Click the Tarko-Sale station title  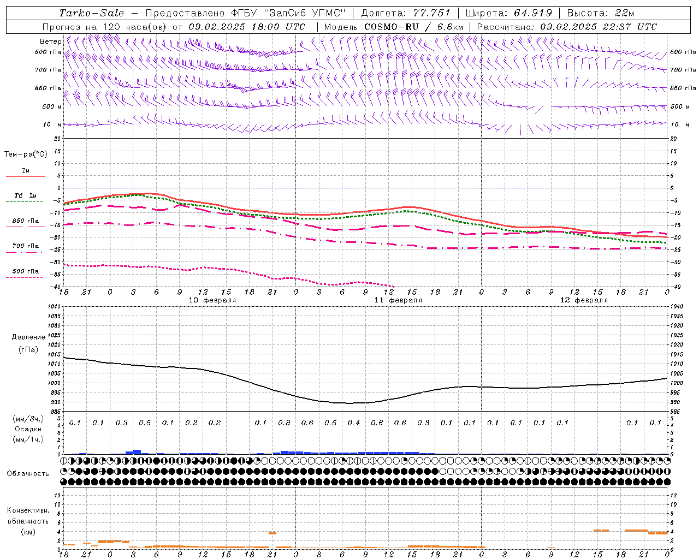click(x=91, y=13)
